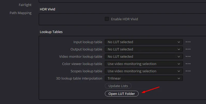Click the Enable HDR Vivid label text
Screen dimensions: 206x104
click(x=124, y=19)
